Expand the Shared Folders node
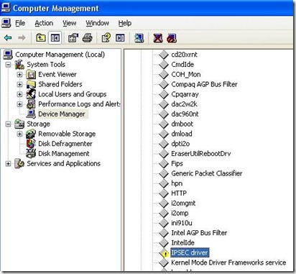Viewport: 296px width, 274px height. coord(19,84)
